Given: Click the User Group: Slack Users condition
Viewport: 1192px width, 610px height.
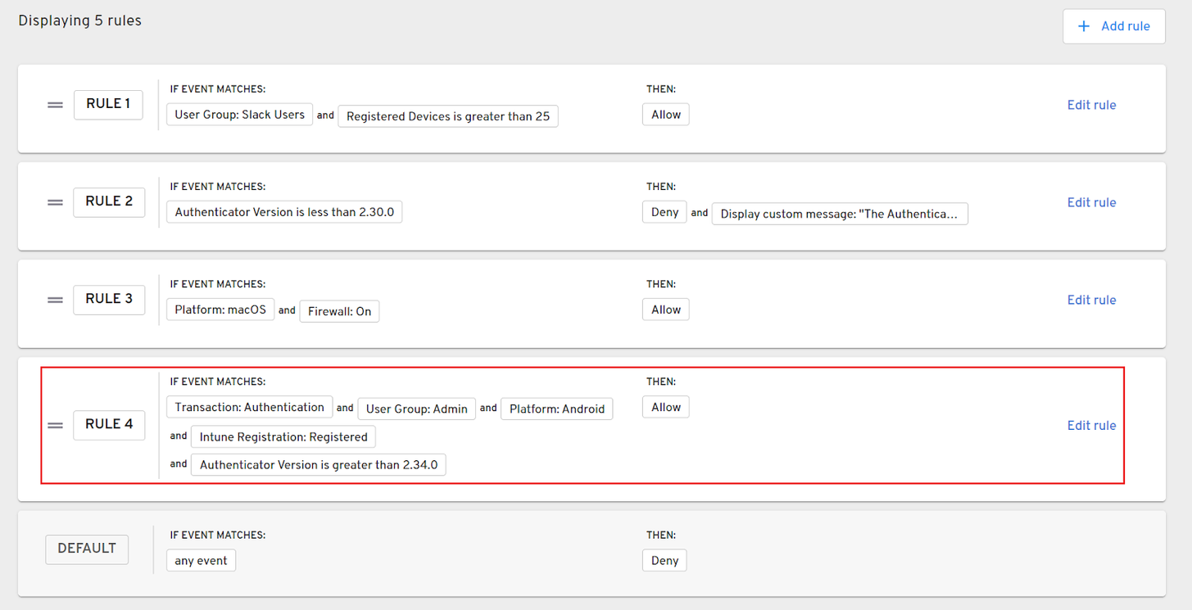Looking at the screenshot, I should (239, 115).
